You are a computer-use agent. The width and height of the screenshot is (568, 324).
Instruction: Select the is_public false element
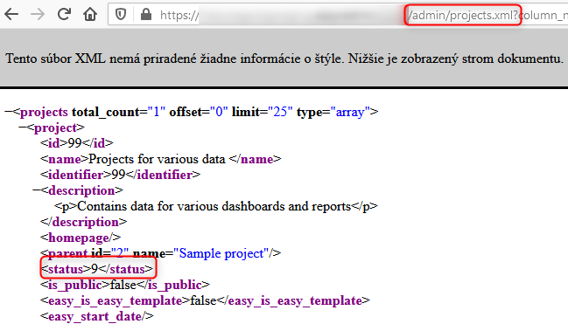124,285
